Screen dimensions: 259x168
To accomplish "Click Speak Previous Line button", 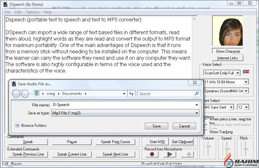I will click(28, 154).
